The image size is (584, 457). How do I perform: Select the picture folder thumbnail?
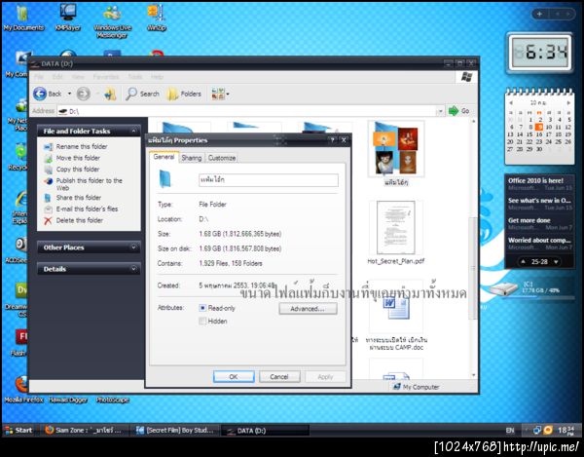tap(396, 149)
